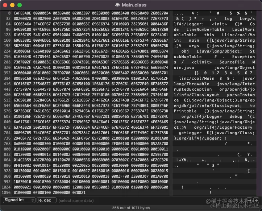Image resolution: width=262 pixels, height=211 pixels.
Task: Click the Main.class document proxy icon
Action: click(117, 5)
